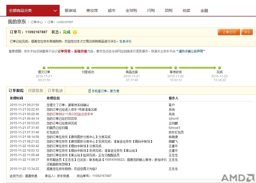256x183 pixels.
Task: Click the orange 评价 button
Action: (x=247, y=32)
